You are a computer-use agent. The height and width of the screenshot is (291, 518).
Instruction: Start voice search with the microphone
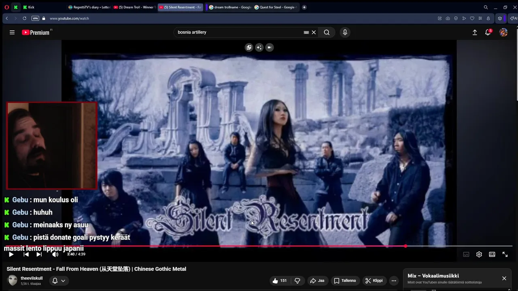pyautogui.click(x=345, y=32)
